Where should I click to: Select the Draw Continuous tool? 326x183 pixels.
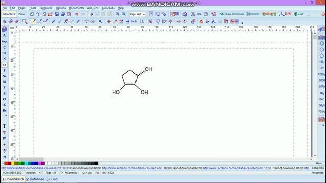39,21
